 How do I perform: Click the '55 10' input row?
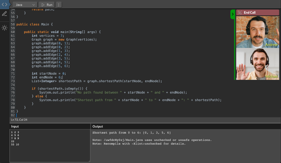15,144
